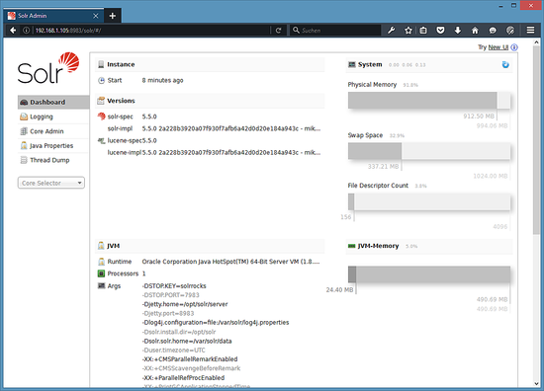Click the -DSTOP.KEY=solrrocks argument
This screenshot has width=544, height=391.
click(174, 286)
